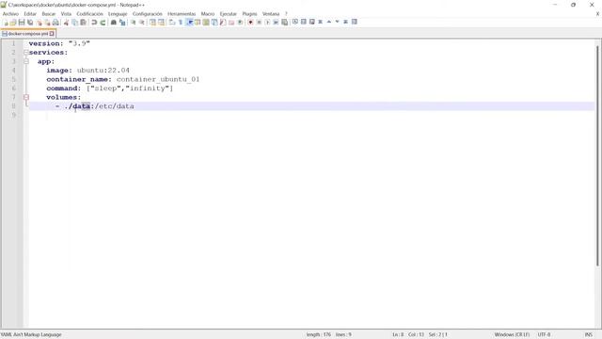Print the document with Print icon
Viewport: 602px width, 339px height.
click(55, 23)
